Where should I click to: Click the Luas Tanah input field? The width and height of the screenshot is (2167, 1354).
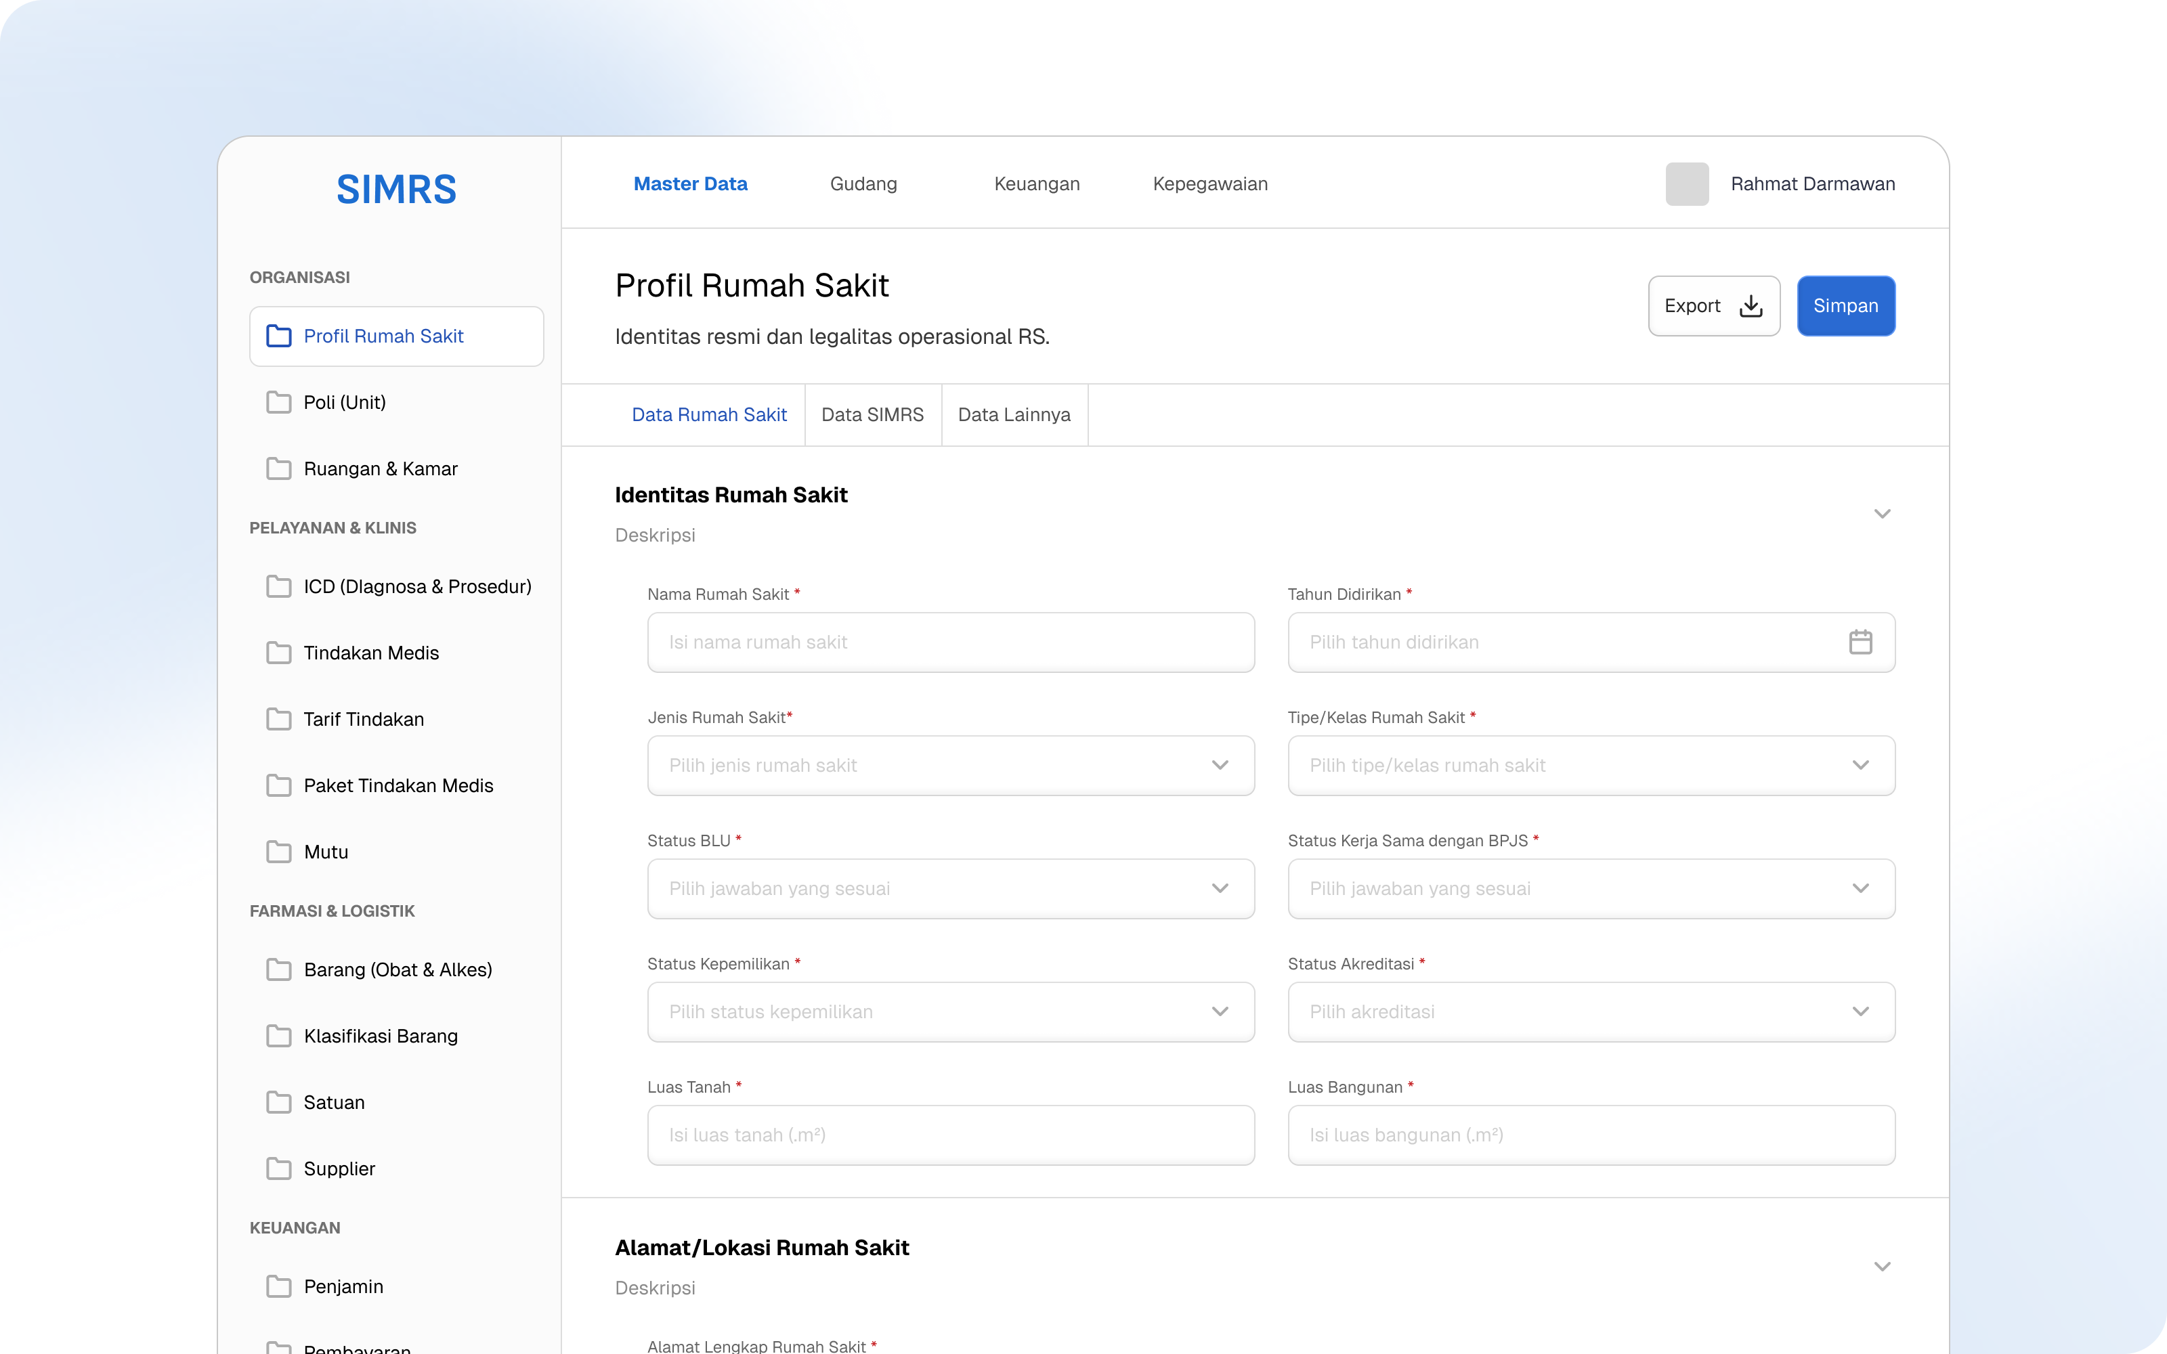(x=951, y=1135)
